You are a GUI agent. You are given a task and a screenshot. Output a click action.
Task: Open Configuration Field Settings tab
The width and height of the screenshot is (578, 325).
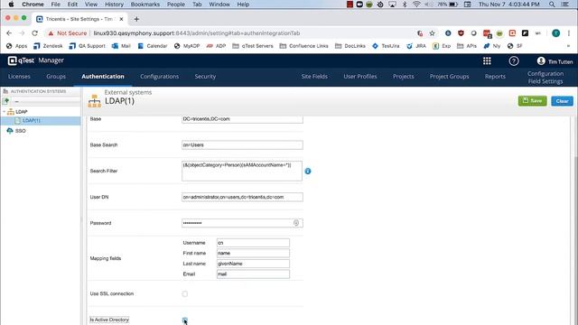[545, 78]
